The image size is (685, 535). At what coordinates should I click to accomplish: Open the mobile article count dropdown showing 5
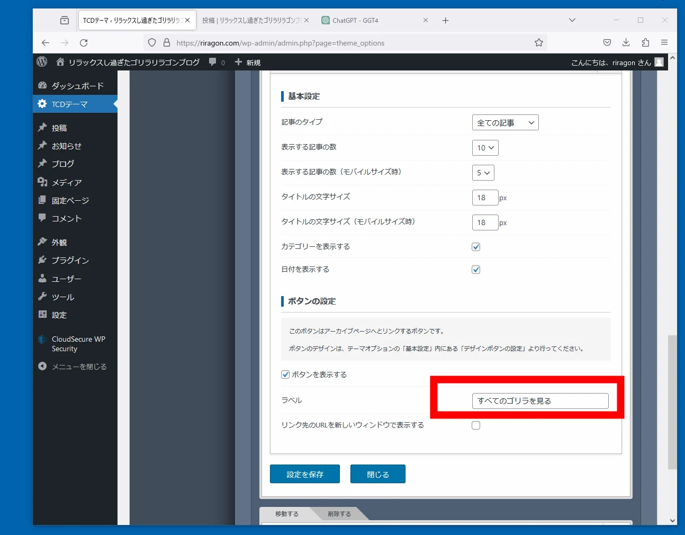pos(483,173)
